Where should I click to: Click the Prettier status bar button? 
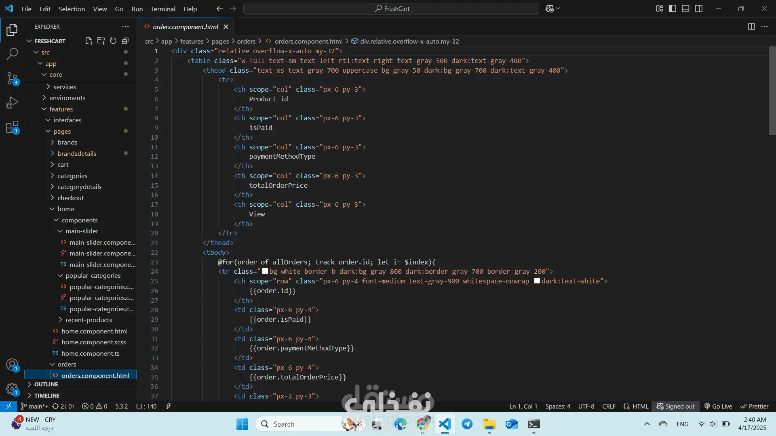tap(754, 406)
